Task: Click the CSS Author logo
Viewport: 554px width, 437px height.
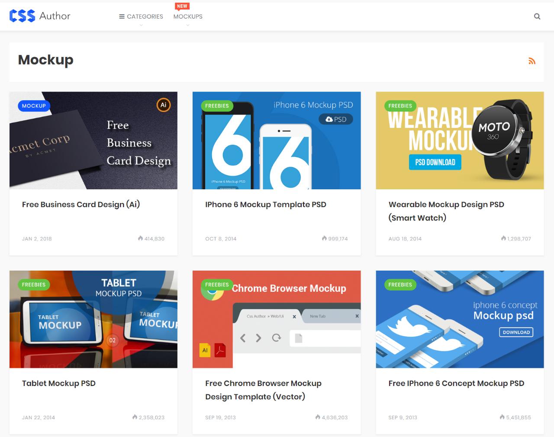Action: (x=40, y=16)
